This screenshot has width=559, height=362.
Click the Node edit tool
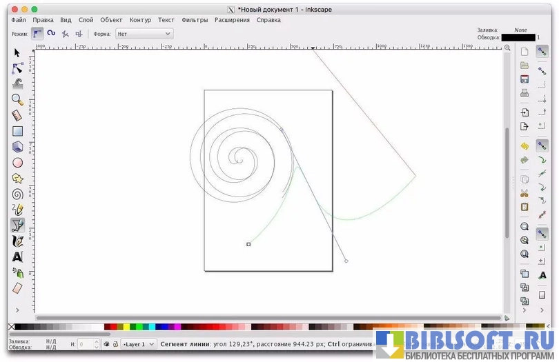[18, 68]
